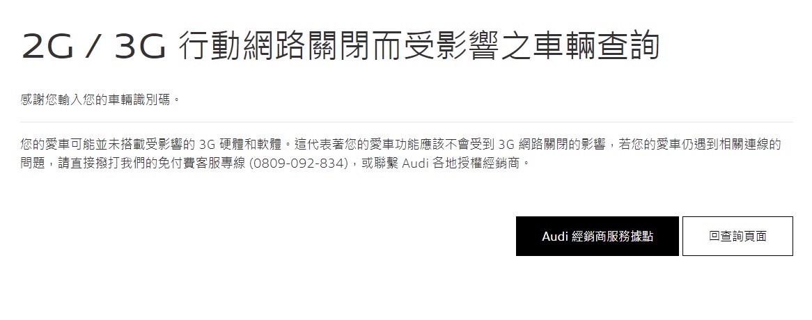Click the horizontal divider line below the message
The image size is (812, 320).
click(407, 122)
